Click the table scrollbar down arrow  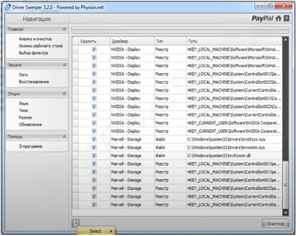(285, 212)
